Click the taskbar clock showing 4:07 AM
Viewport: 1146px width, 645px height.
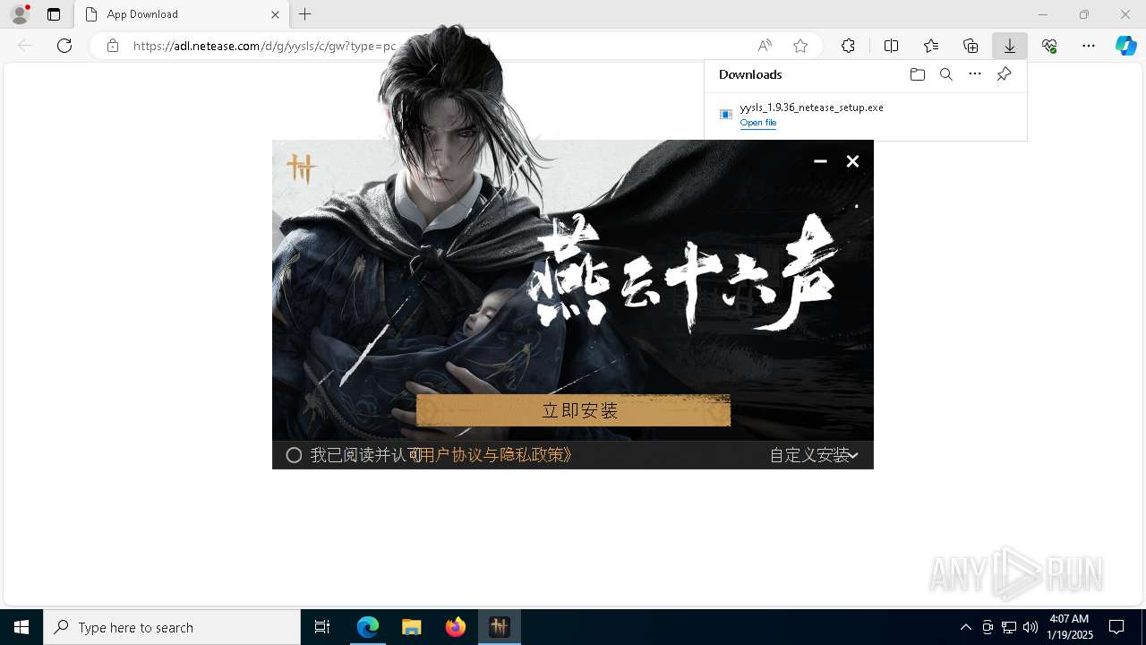point(1070,627)
